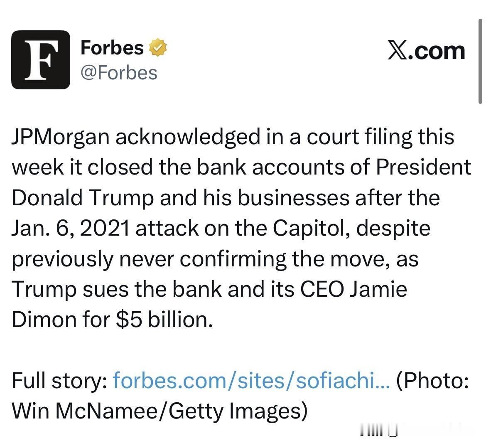Click the X logo glyph in X.com
The image size is (486, 448).
point(398,51)
